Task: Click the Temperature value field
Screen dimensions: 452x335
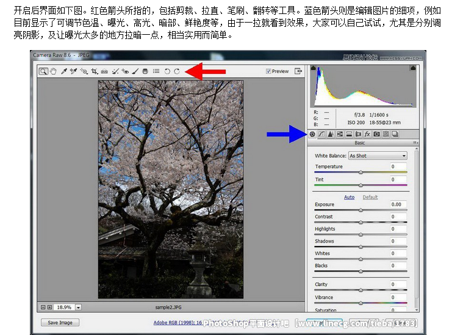Action: pyautogui.click(x=398, y=167)
